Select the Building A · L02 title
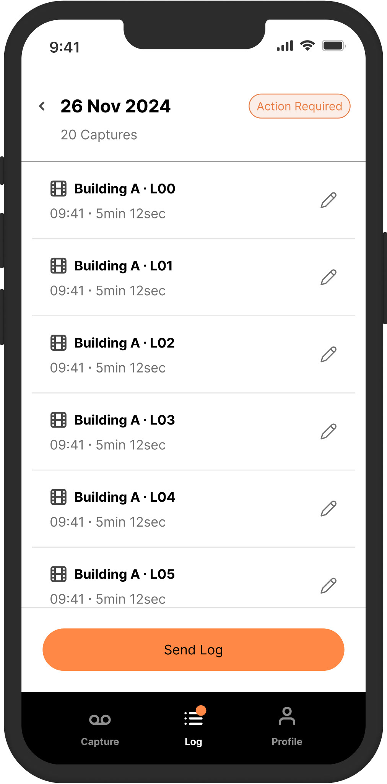Viewport: 387px width, 784px height. [124, 343]
